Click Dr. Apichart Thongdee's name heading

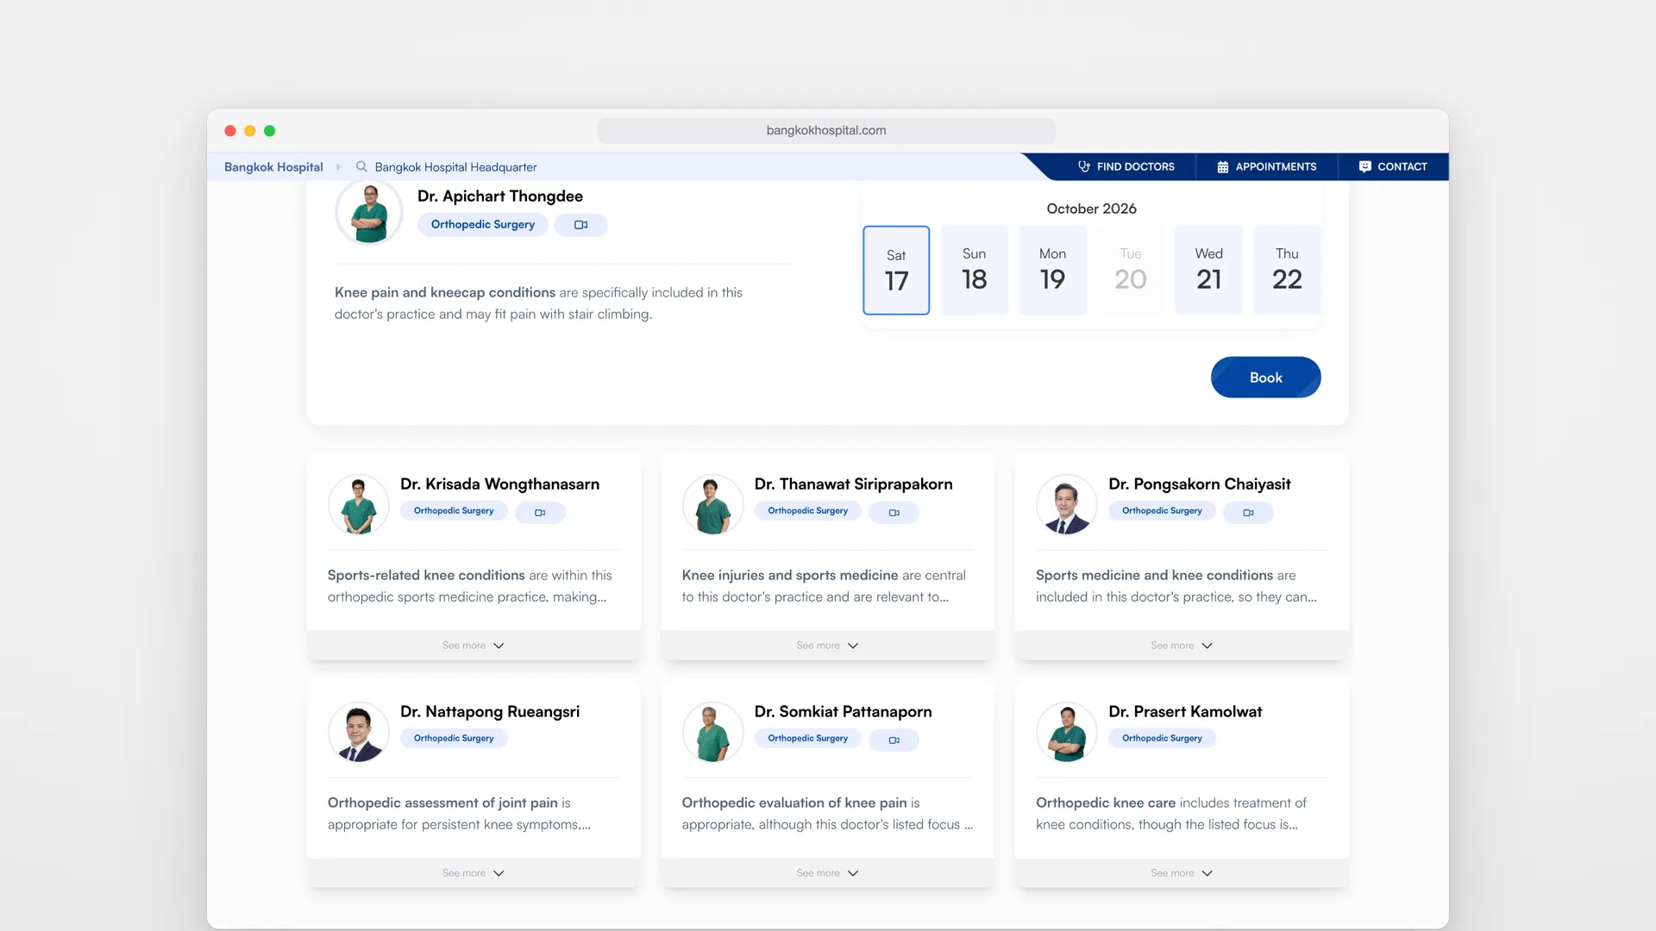[x=500, y=197]
